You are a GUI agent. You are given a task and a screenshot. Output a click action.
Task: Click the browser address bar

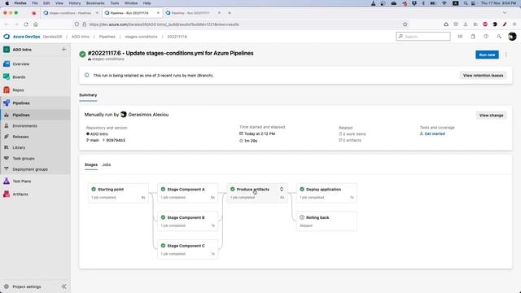coord(241,24)
